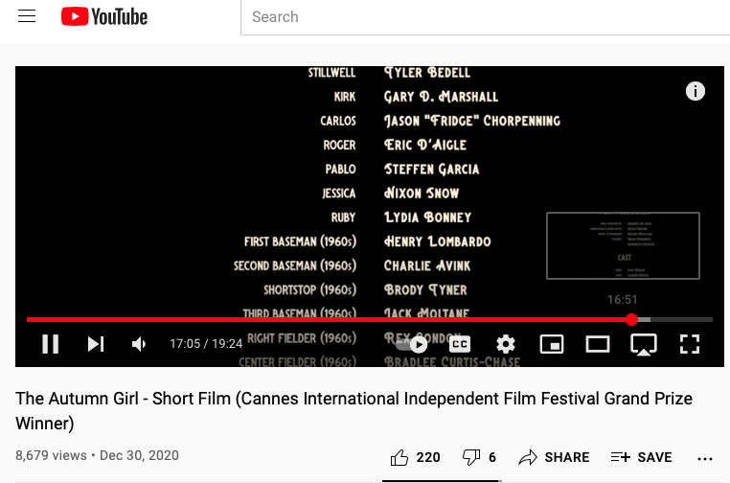The image size is (730, 483).
Task: Click credit name Gary D. Marshall
Action: click(x=441, y=97)
